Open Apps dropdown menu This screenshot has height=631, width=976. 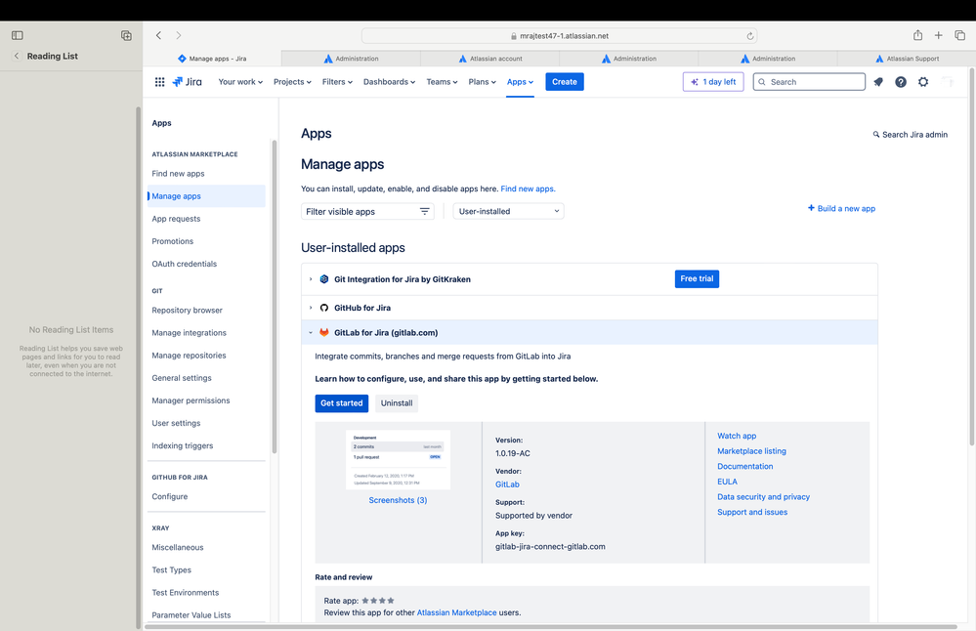520,81
